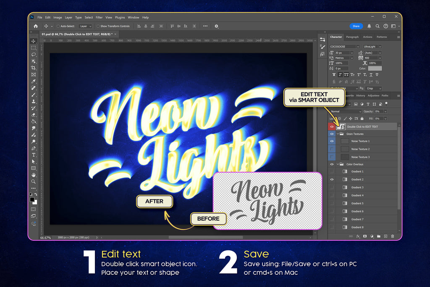430x287 pixels.
Task: Select the Hand tool
Action: (x=34, y=175)
